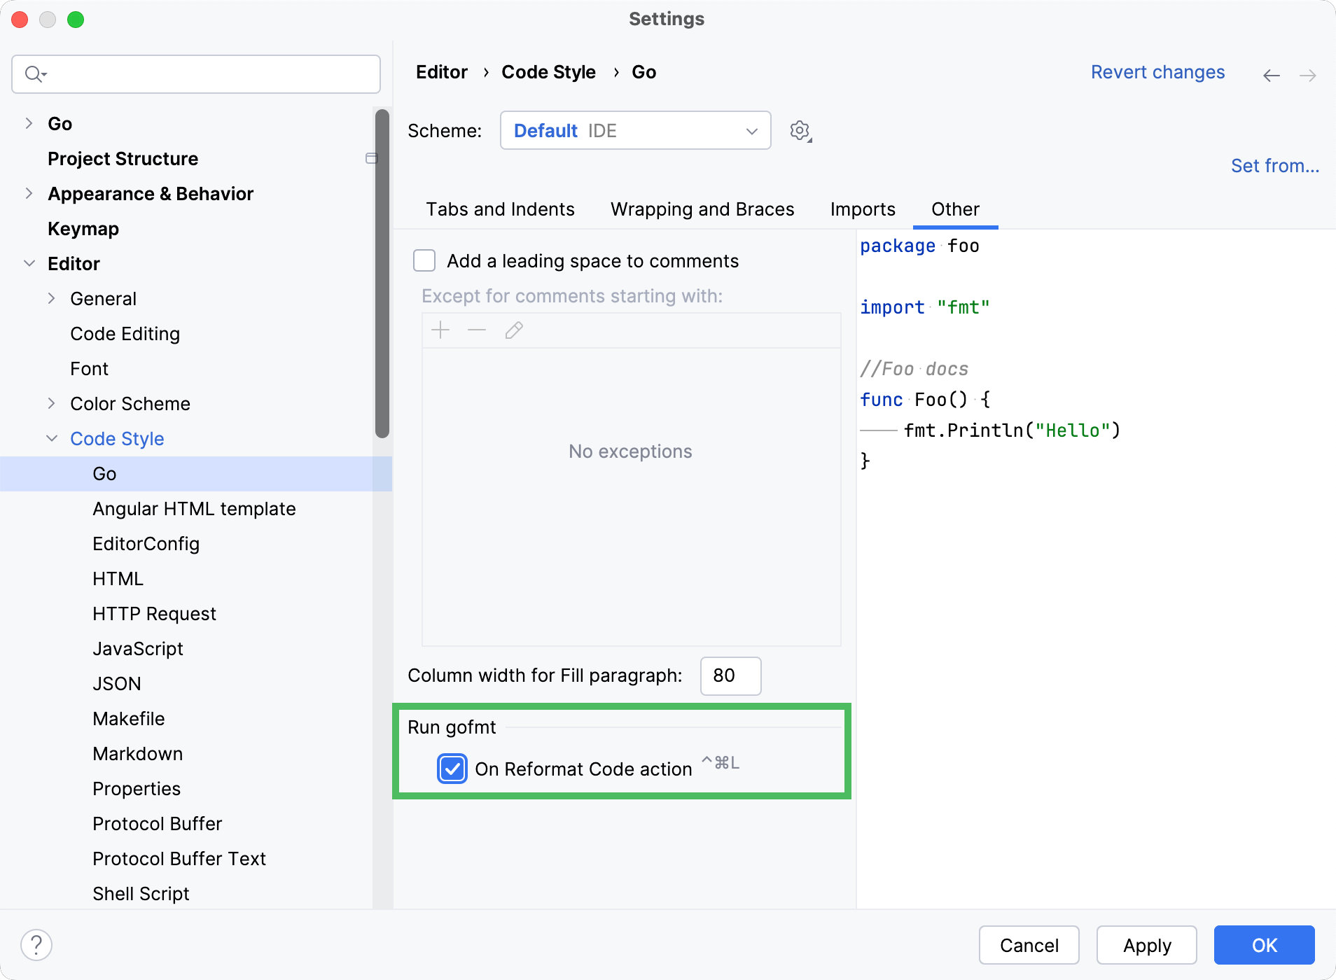The width and height of the screenshot is (1336, 980).
Task: Collapse the Code Style tree section
Action: (53, 438)
